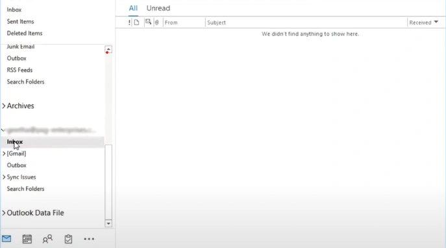Click 'We didn't find anything to show here' text
The image size is (446, 248).
click(310, 34)
